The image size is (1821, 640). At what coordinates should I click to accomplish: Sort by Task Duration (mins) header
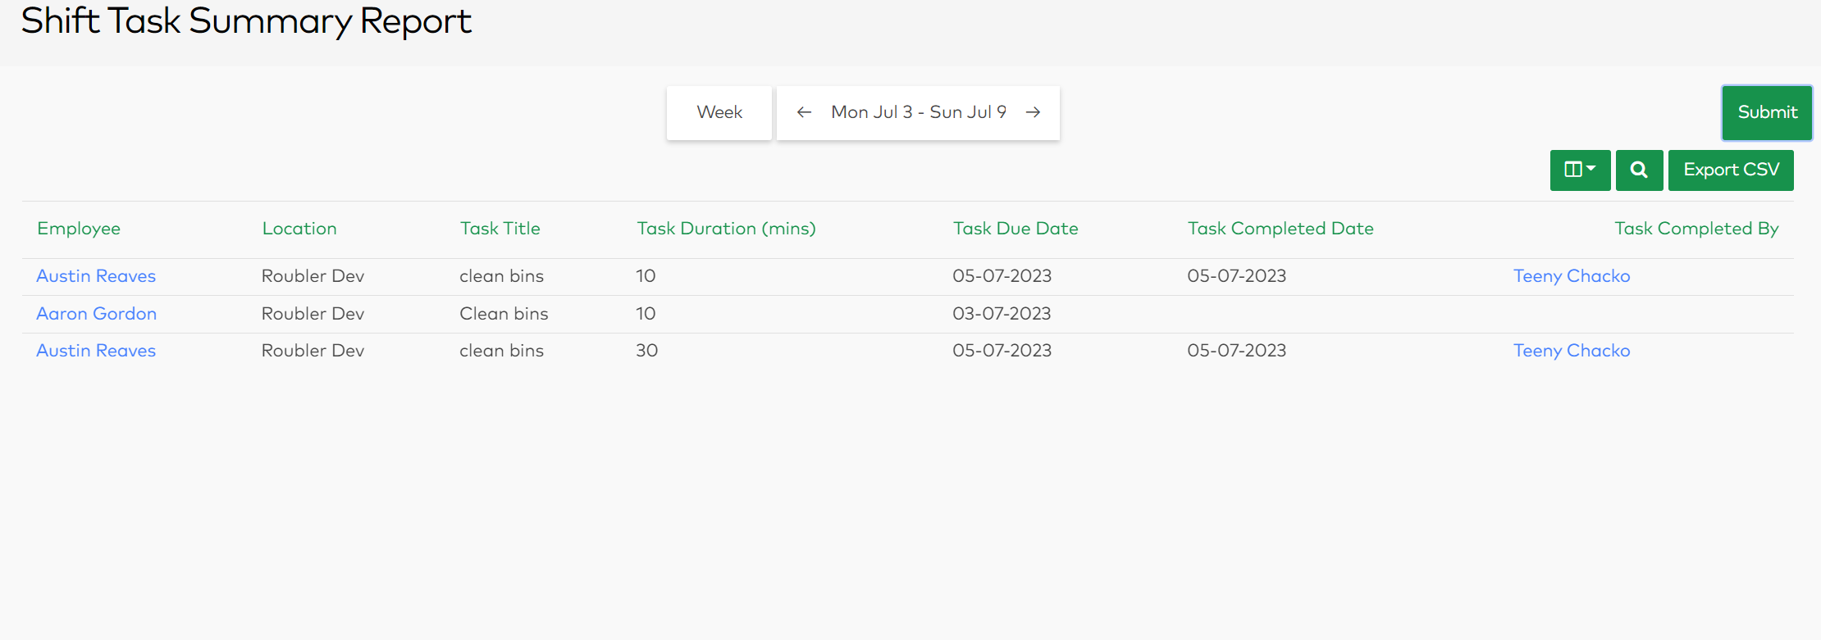tap(727, 229)
